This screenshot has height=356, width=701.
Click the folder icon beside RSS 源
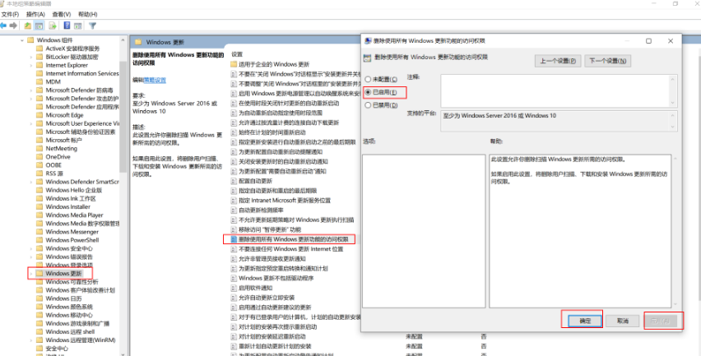39,173
